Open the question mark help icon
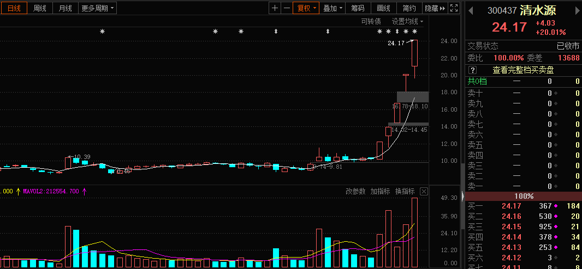582x269 pixels. (x=472, y=70)
